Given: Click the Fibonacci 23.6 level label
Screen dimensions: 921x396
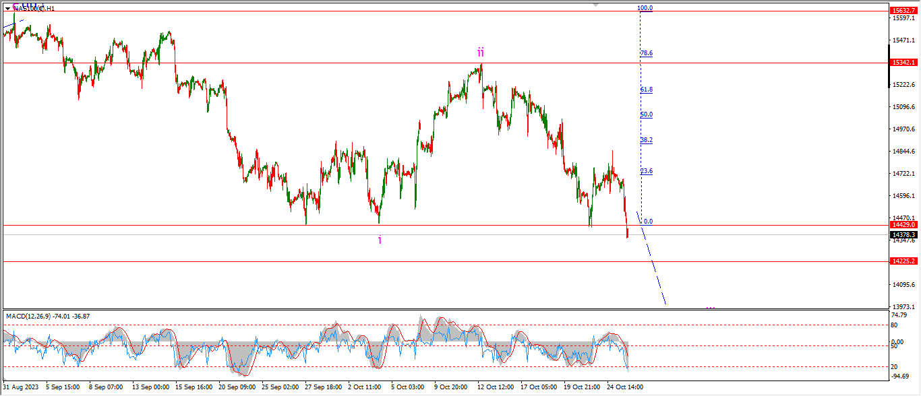Looking at the screenshot, I should (646, 171).
